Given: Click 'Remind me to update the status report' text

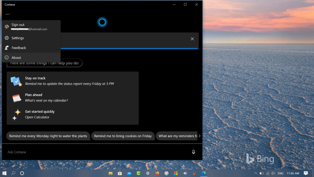Looking at the screenshot, I should 70,84.
